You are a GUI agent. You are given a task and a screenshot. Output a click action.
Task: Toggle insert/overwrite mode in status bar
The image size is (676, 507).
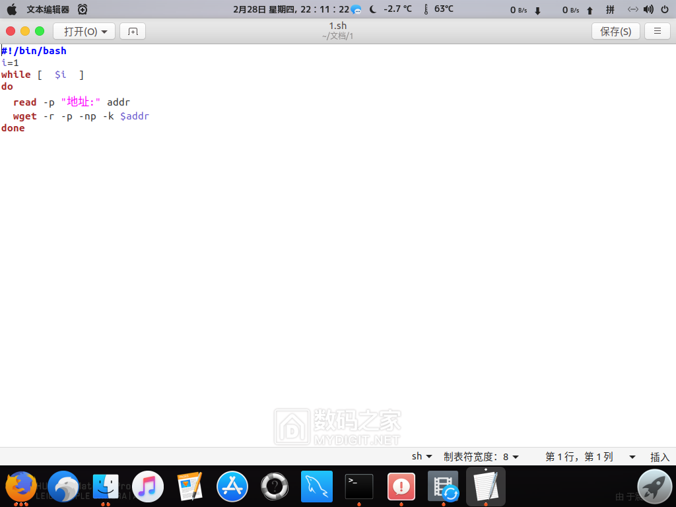pos(659,457)
